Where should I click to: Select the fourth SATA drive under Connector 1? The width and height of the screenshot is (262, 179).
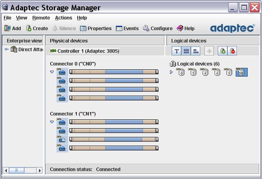[x=62, y=148]
